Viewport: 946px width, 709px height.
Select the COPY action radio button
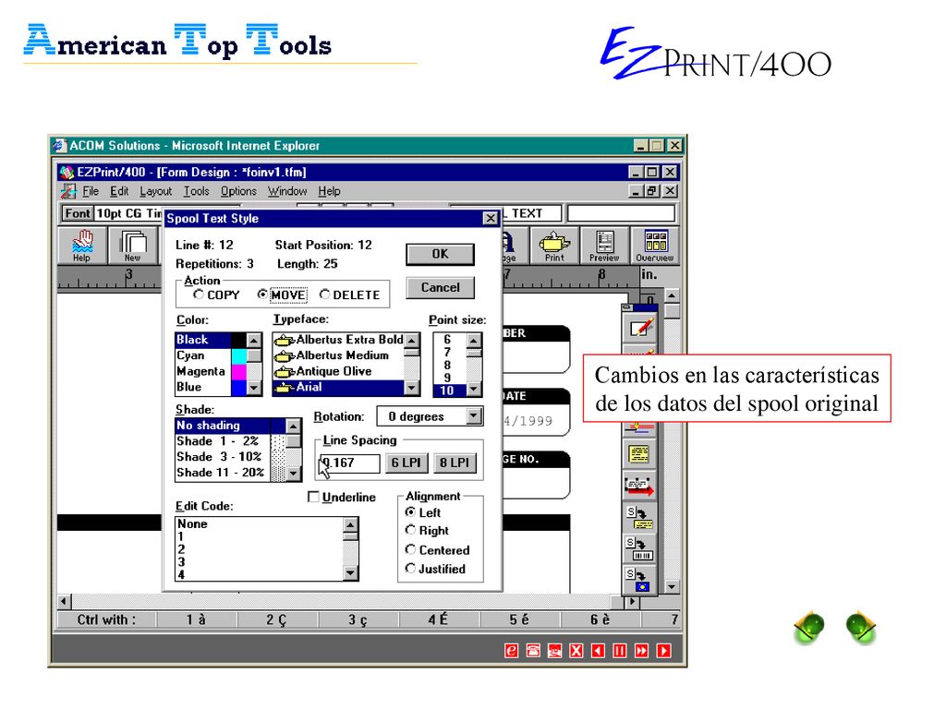(199, 294)
